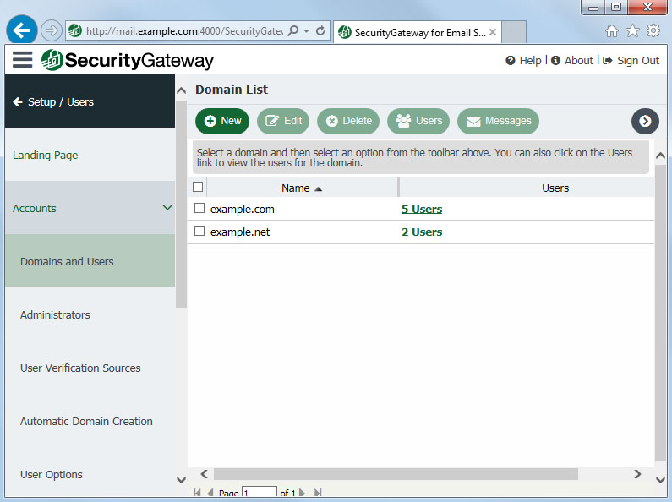Open the hamburger navigation menu

[x=22, y=59]
